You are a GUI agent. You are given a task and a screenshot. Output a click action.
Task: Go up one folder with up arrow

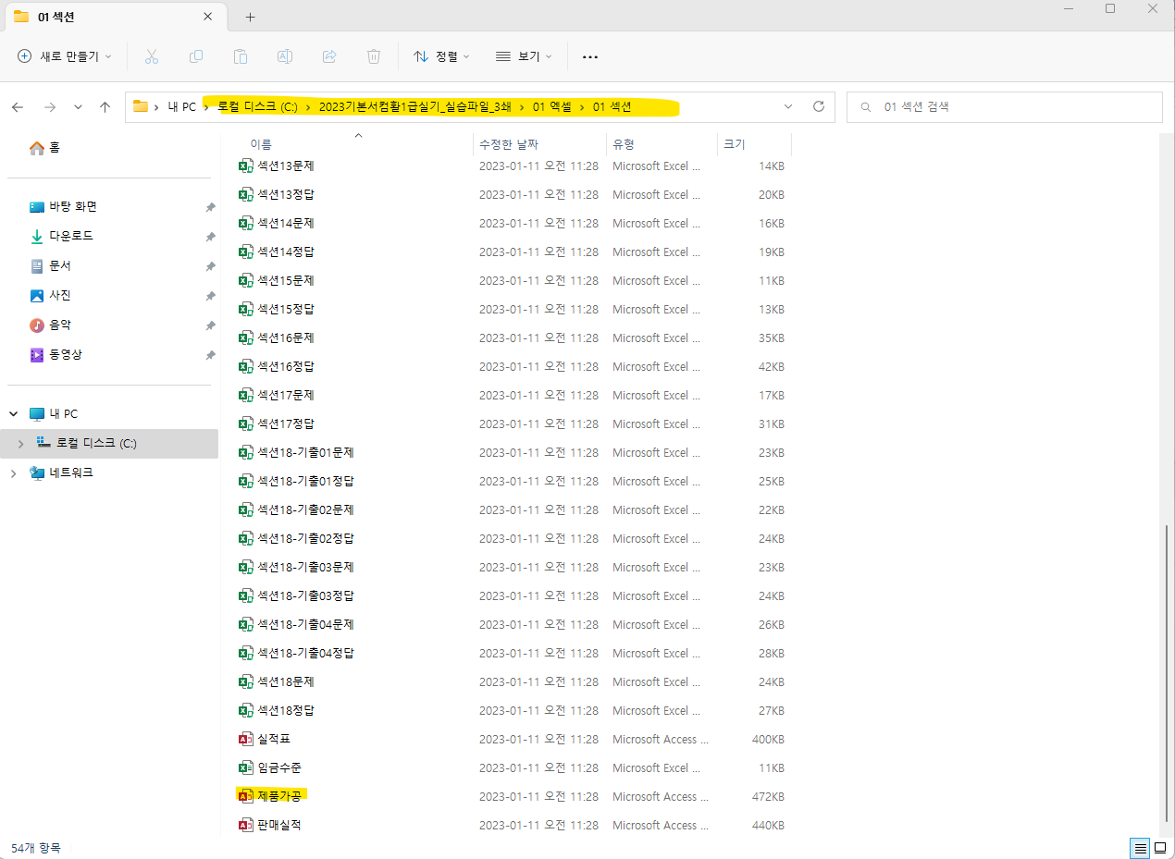(105, 107)
